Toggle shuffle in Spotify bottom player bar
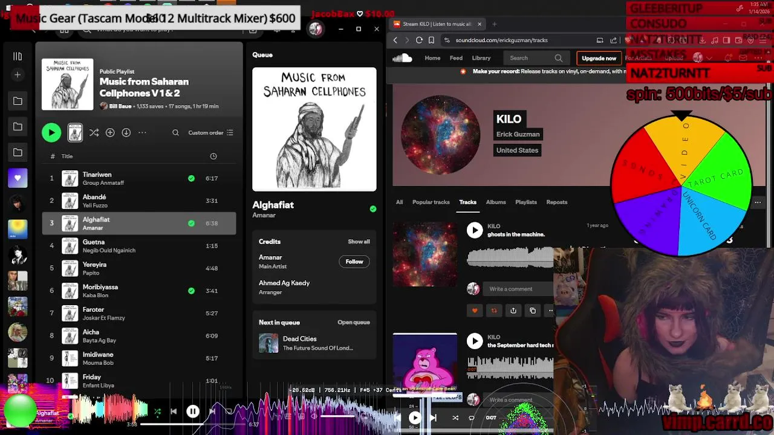This screenshot has width=774, height=435. tap(157, 411)
